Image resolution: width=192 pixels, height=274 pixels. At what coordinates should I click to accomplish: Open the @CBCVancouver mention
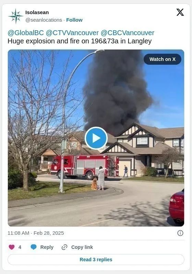tap(128, 33)
